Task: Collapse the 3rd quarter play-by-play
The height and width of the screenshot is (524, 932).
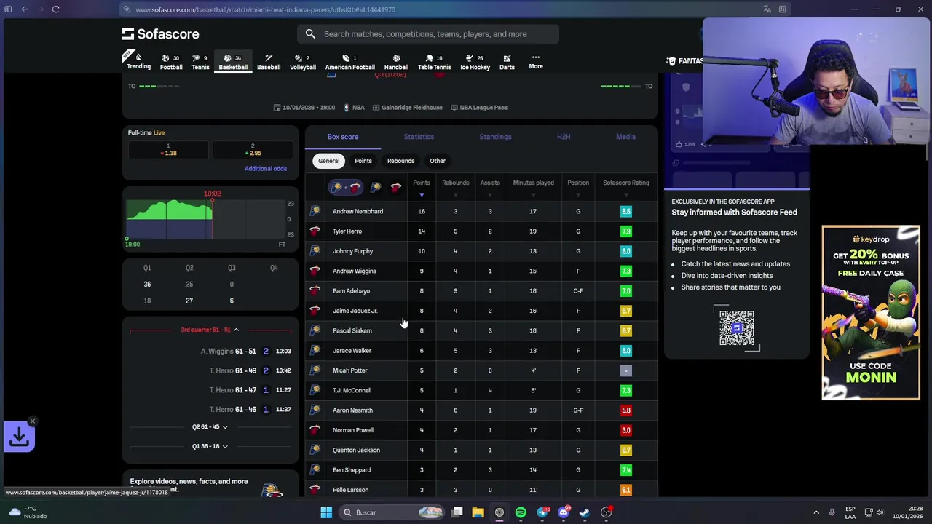Action: pos(210,330)
